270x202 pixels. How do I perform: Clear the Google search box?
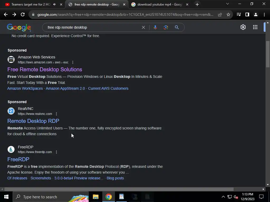143,27
